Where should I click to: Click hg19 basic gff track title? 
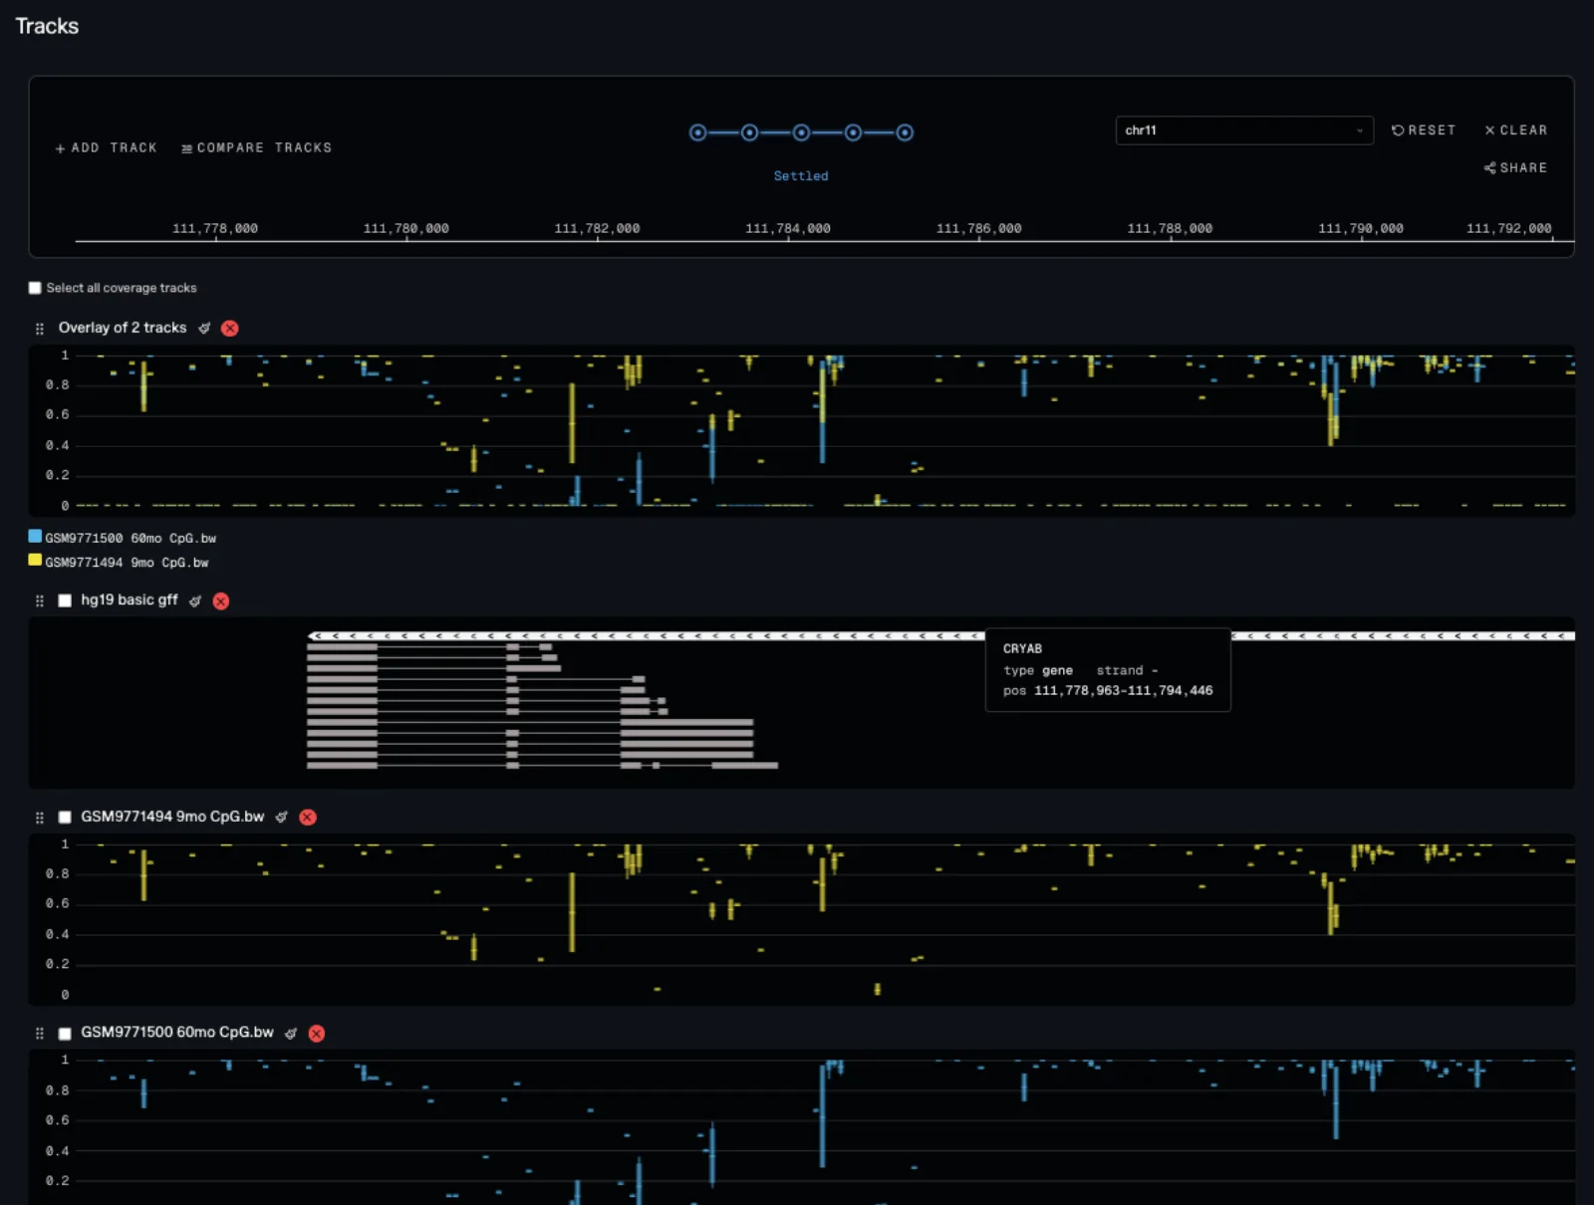tap(130, 600)
